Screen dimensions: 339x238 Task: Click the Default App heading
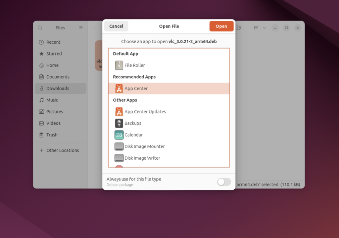click(125, 54)
